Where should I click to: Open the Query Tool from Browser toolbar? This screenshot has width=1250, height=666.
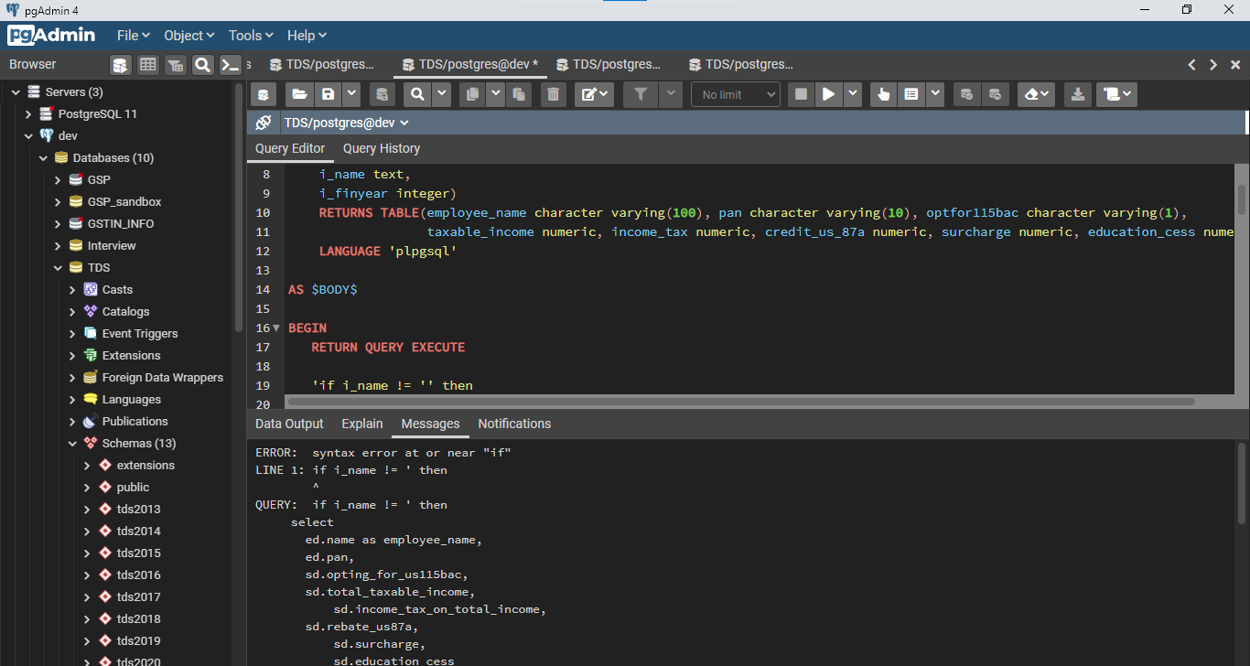(120, 65)
